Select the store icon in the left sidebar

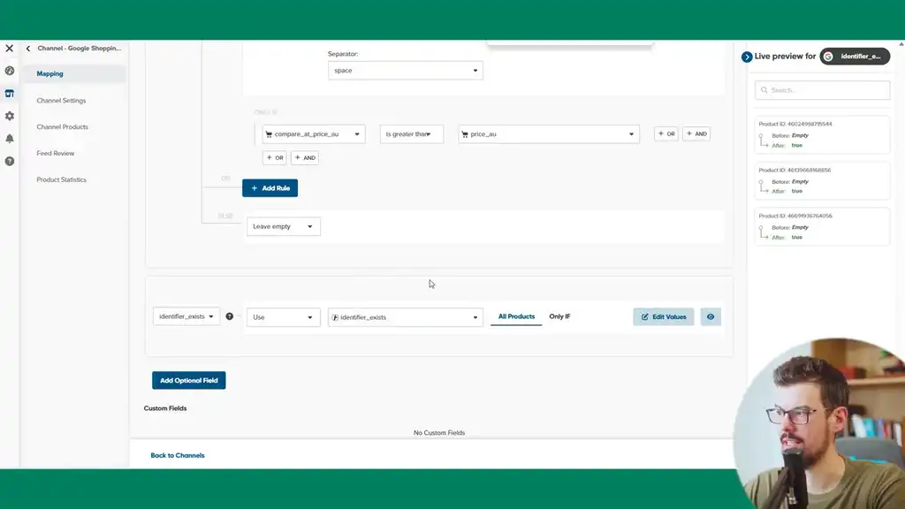(9, 93)
